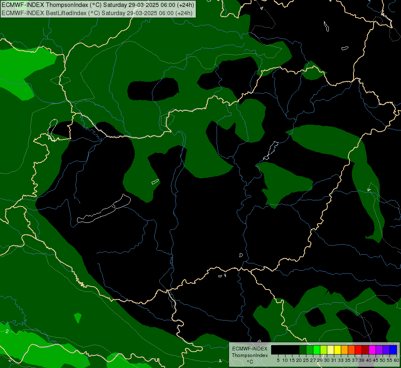The width and height of the screenshot is (401, 368).
Task: Select the purple 45–50 legend swatch
Action: (x=379, y=350)
